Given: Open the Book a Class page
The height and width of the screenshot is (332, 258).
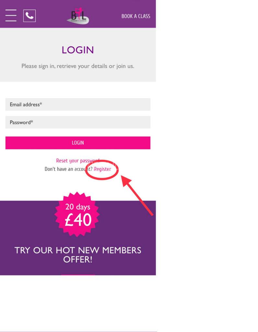Looking at the screenshot, I should point(136,16).
